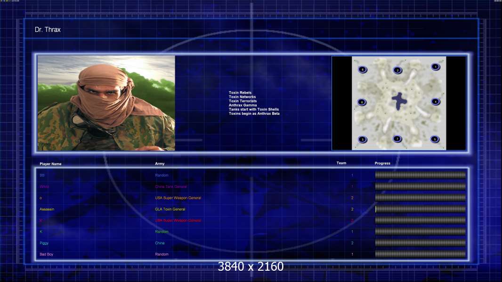Viewport: 502px width, 282px height.
Task: Select player name "Piggy"
Action: (x=44, y=243)
